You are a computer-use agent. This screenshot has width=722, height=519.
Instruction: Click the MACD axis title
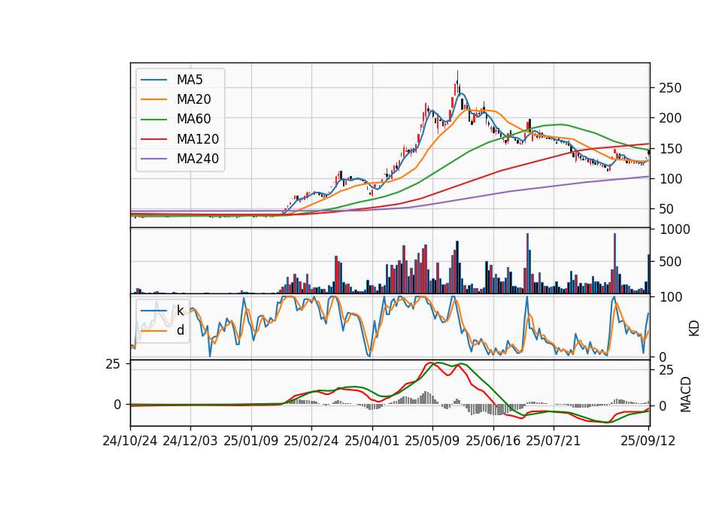coord(686,394)
